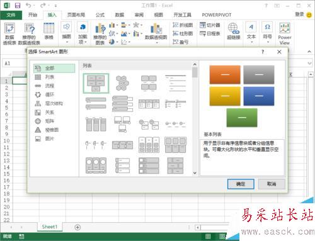The height and width of the screenshot is (241, 315).
Task: Switch to the Review (审阅) tab
Action: pyautogui.click(x=139, y=15)
